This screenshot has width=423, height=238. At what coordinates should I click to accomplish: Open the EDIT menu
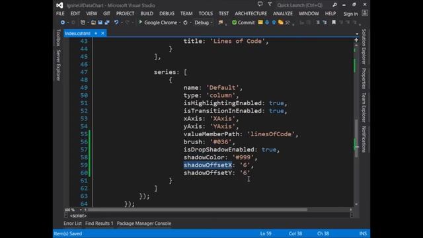click(75, 13)
